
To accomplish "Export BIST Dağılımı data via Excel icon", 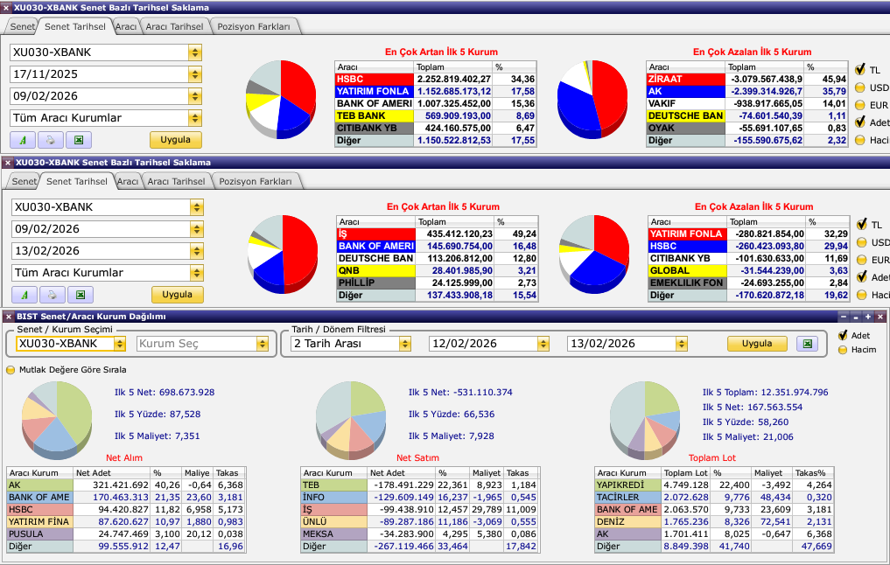I will [808, 344].
